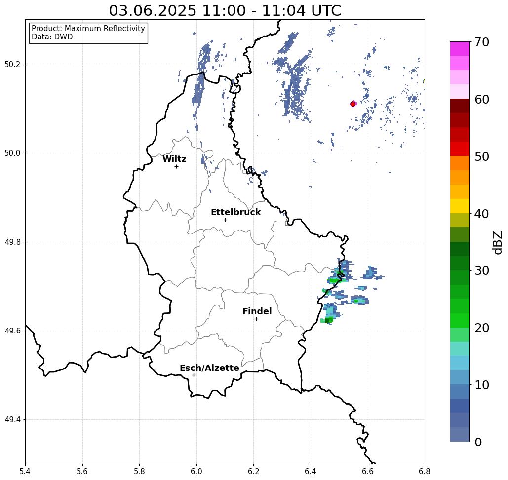The image size is (508, 480).
Task: Click the Findel station cross marker
Action: (256, 319)
